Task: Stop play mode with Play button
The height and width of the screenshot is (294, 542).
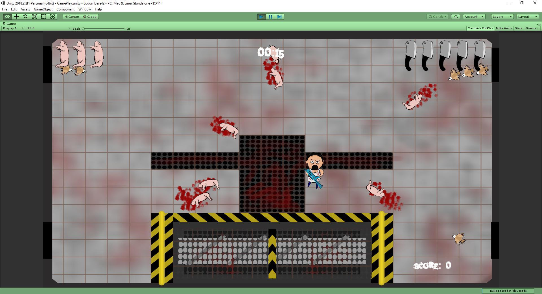Action: coord(261,17)
